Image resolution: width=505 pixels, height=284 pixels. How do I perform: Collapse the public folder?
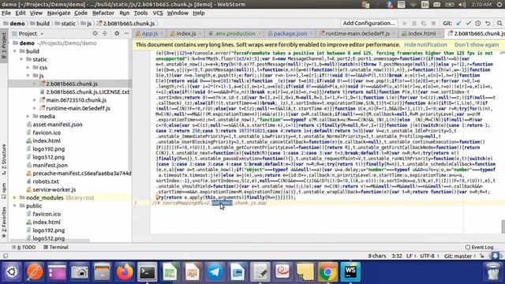pos(15,206)
